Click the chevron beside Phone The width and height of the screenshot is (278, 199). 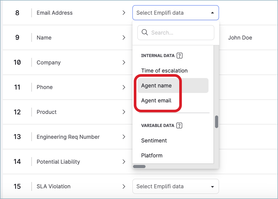[124, 87]
